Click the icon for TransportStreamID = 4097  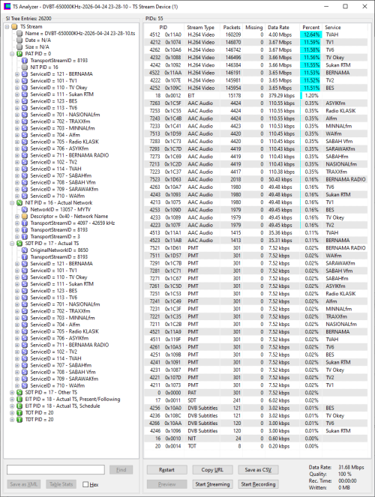[x=25, y=223]
